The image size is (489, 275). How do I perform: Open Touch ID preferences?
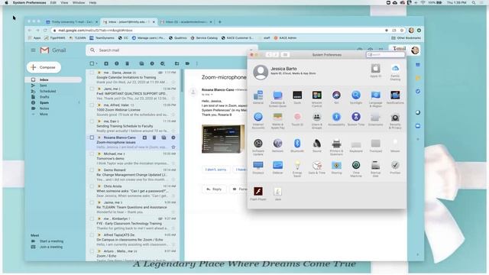297,117
